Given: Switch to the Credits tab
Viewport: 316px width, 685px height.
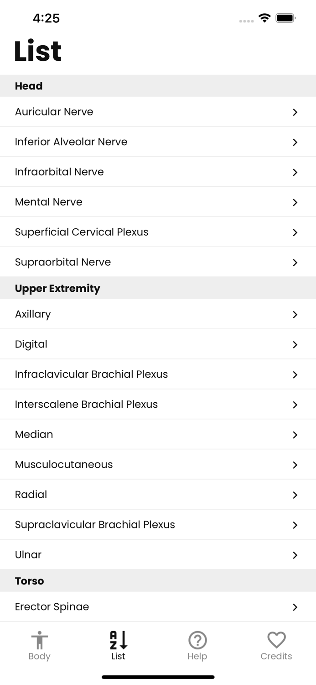Looking at the screenshot, I should pos(276,645).
